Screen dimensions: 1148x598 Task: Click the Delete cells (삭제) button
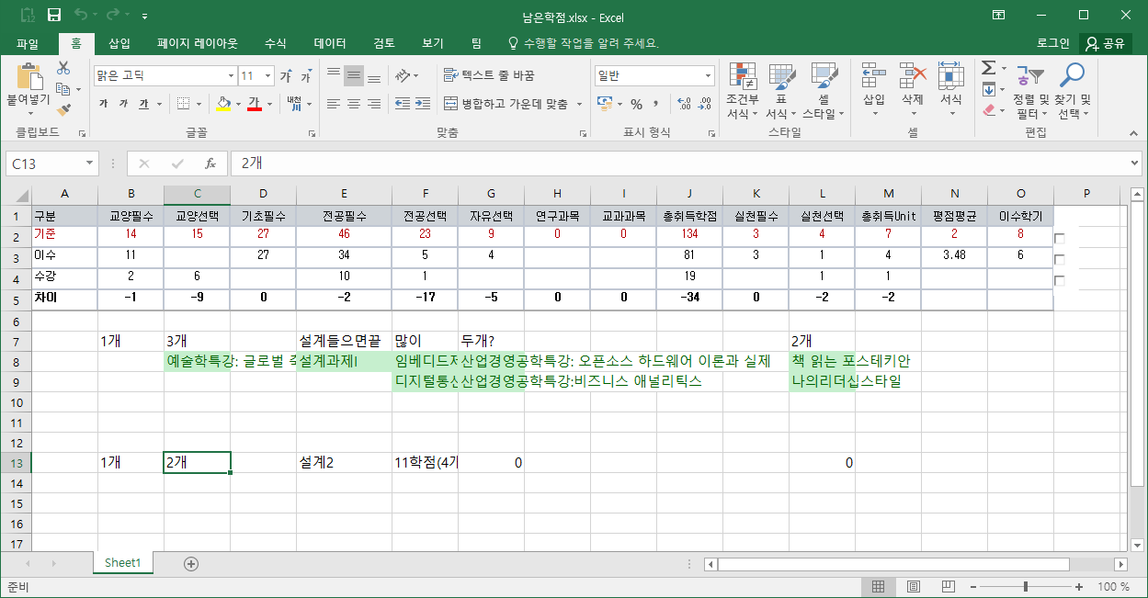point(912,91)
